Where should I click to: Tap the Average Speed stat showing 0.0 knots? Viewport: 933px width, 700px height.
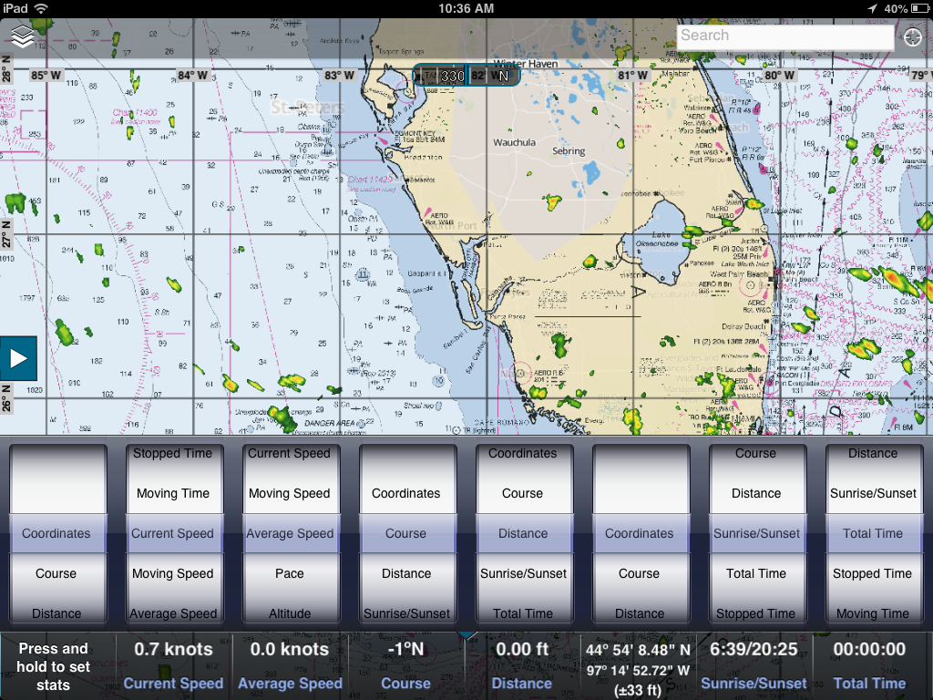point(290,663)
